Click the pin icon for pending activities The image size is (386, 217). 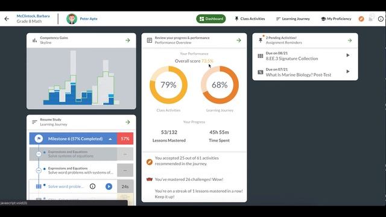[261, 40]
